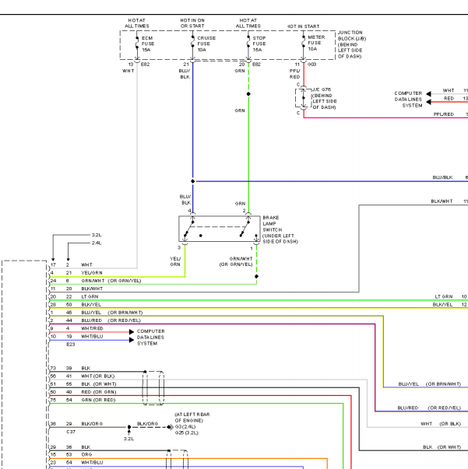Click the ECM FUSE 15A label
Screen dimensions: 468x469
pos(148,44)
